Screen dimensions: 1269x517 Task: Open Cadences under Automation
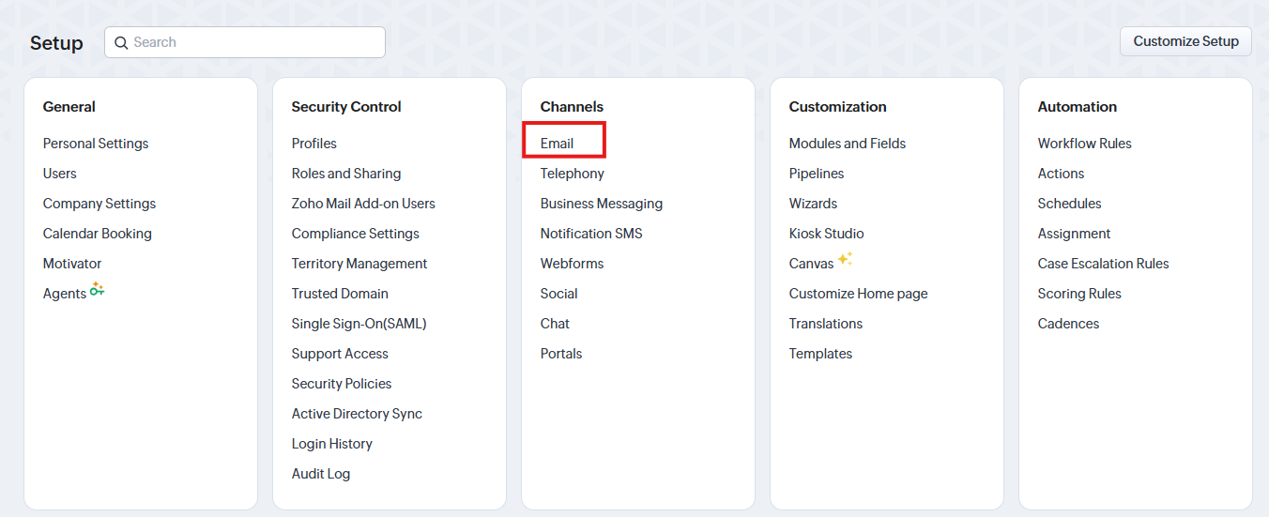[x=1069, y=324]
